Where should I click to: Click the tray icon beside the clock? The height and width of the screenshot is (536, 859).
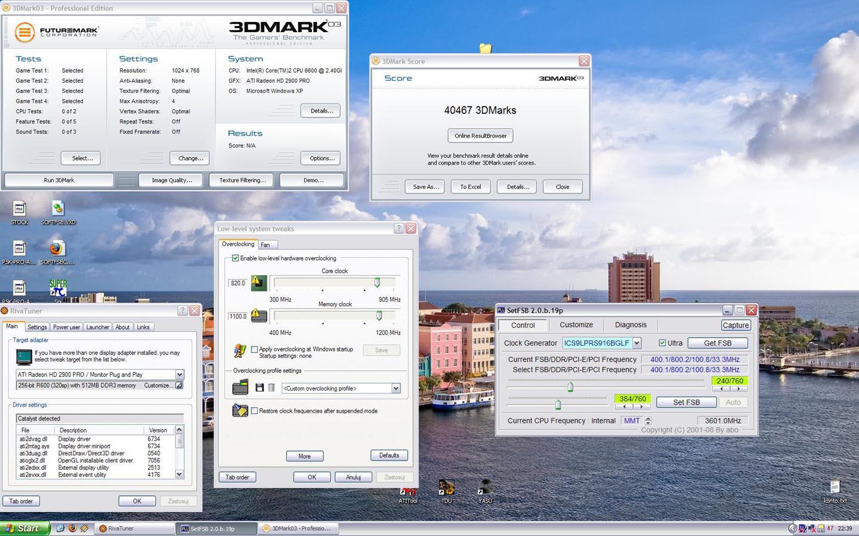point(830,528)
